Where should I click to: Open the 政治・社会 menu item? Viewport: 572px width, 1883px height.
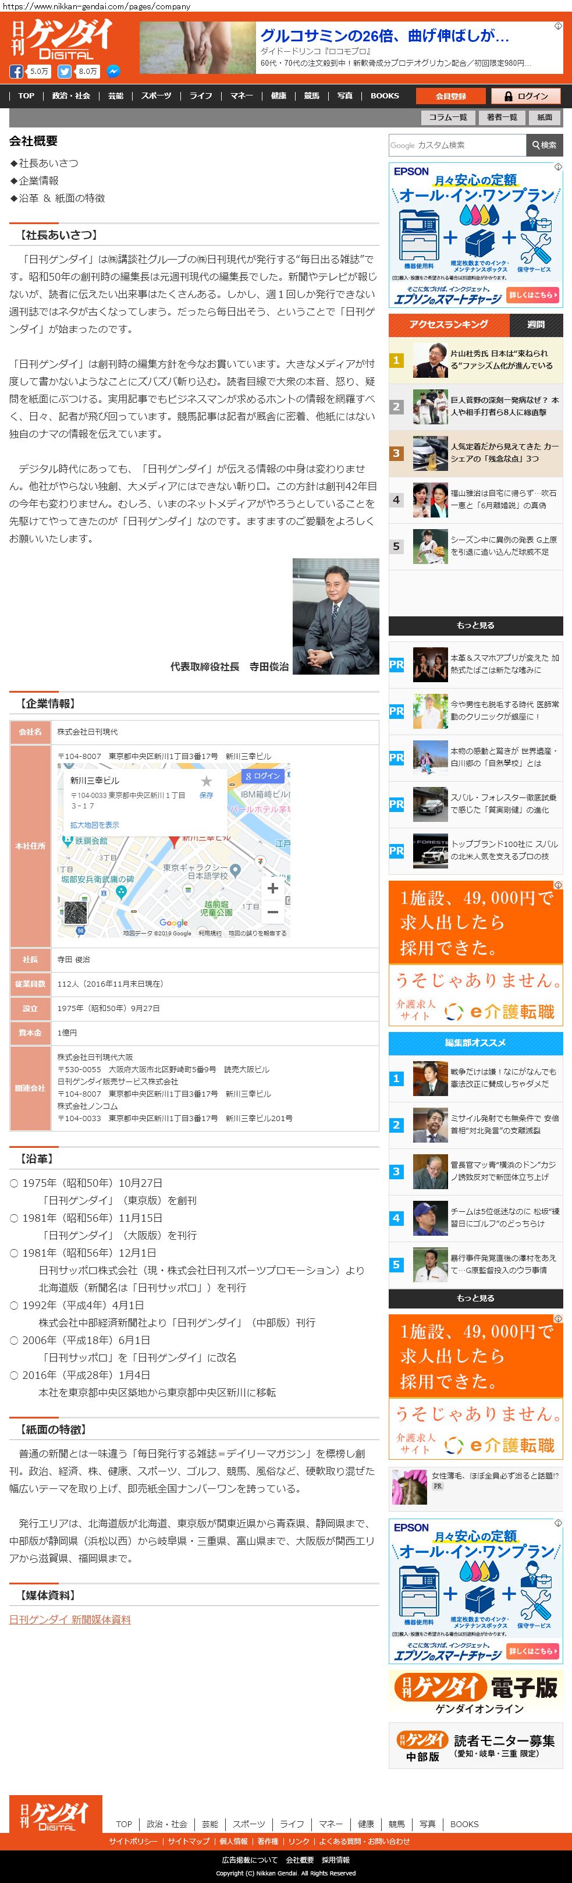tap(71, 96)
